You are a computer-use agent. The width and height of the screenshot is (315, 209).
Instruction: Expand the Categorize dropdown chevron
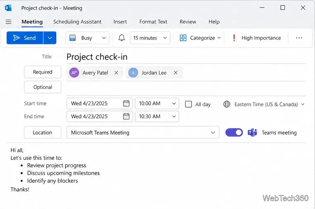[219, 38]
